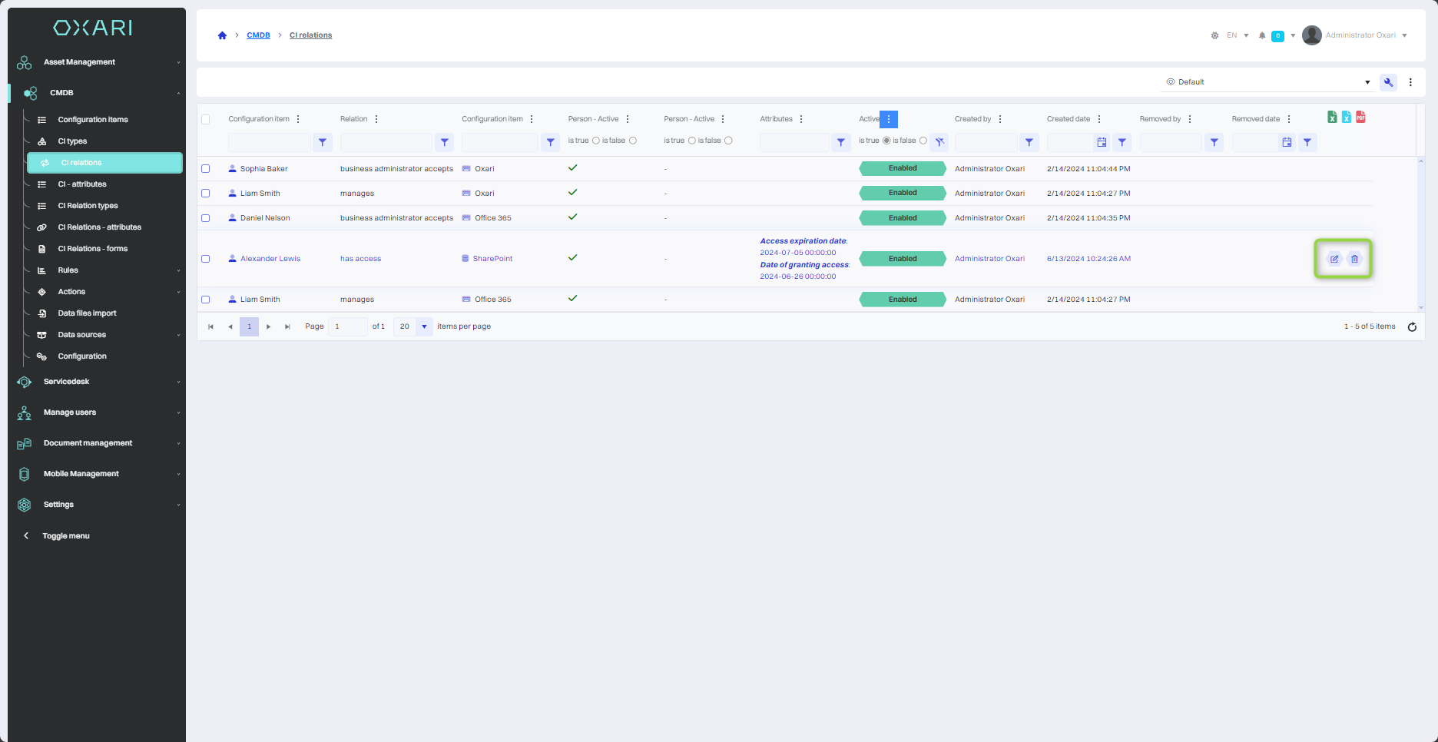Image resolution: width=1438 pixels, height=742 pixels.
Task: Click the Page number input field
Action: click(x=347, y=326)
